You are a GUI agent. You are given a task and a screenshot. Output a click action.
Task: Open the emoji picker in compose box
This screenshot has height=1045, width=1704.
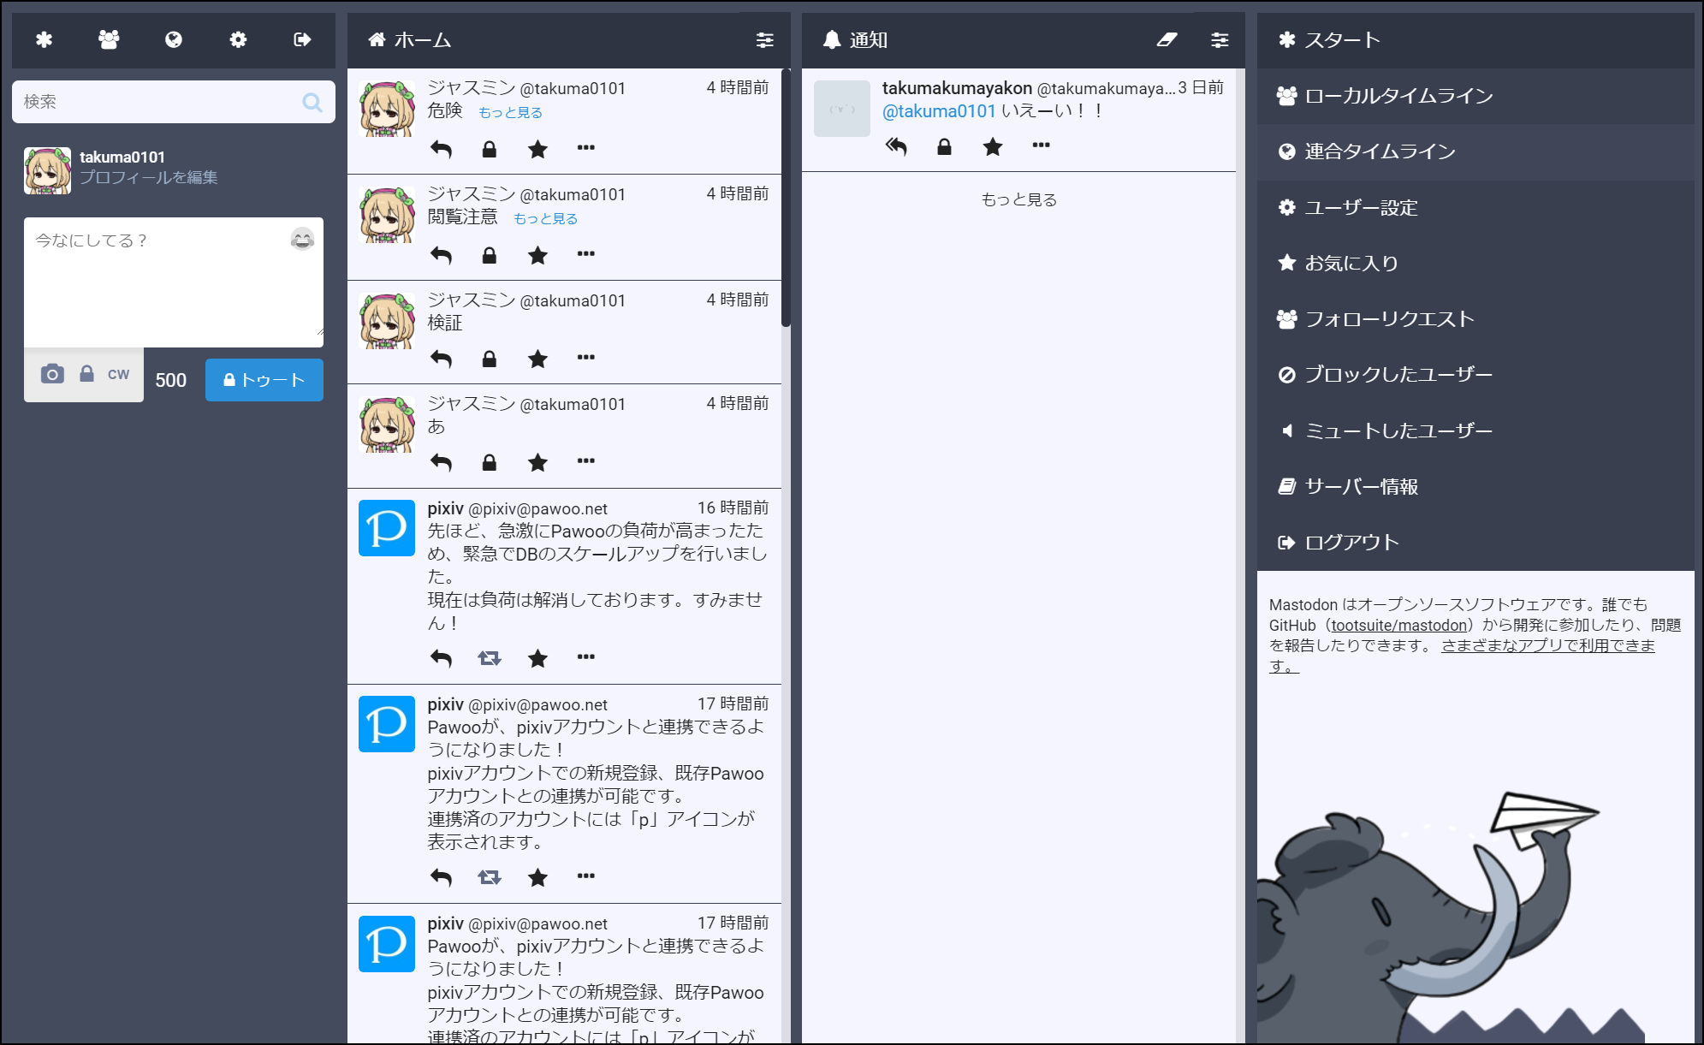click(302, 239)
